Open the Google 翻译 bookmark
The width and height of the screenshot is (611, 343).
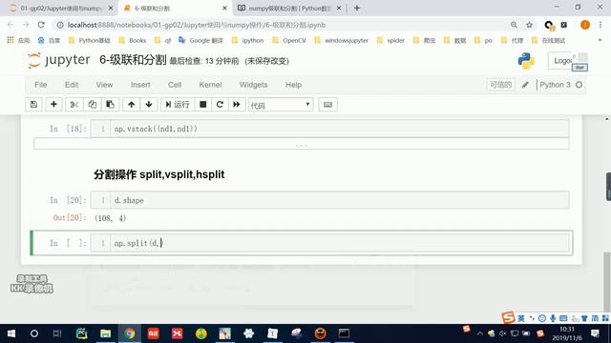[x=200, y=40]
